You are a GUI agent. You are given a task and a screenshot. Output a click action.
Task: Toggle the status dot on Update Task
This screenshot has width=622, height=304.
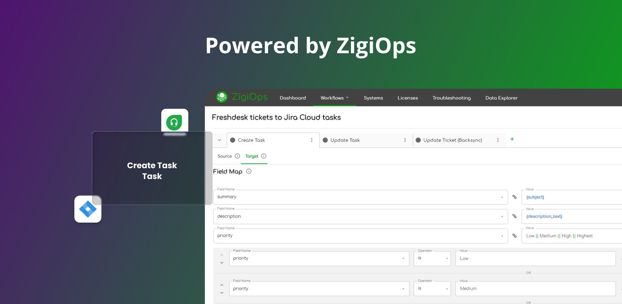[325, 140]
